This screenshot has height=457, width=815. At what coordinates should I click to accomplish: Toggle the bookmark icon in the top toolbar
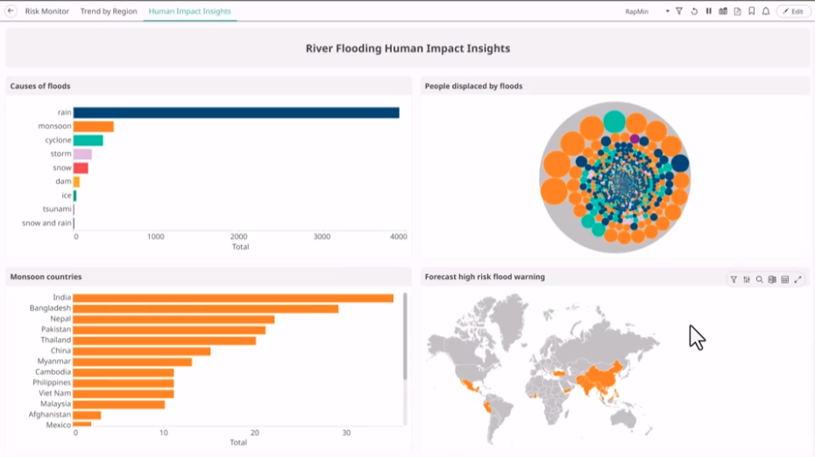pos(752,11)
